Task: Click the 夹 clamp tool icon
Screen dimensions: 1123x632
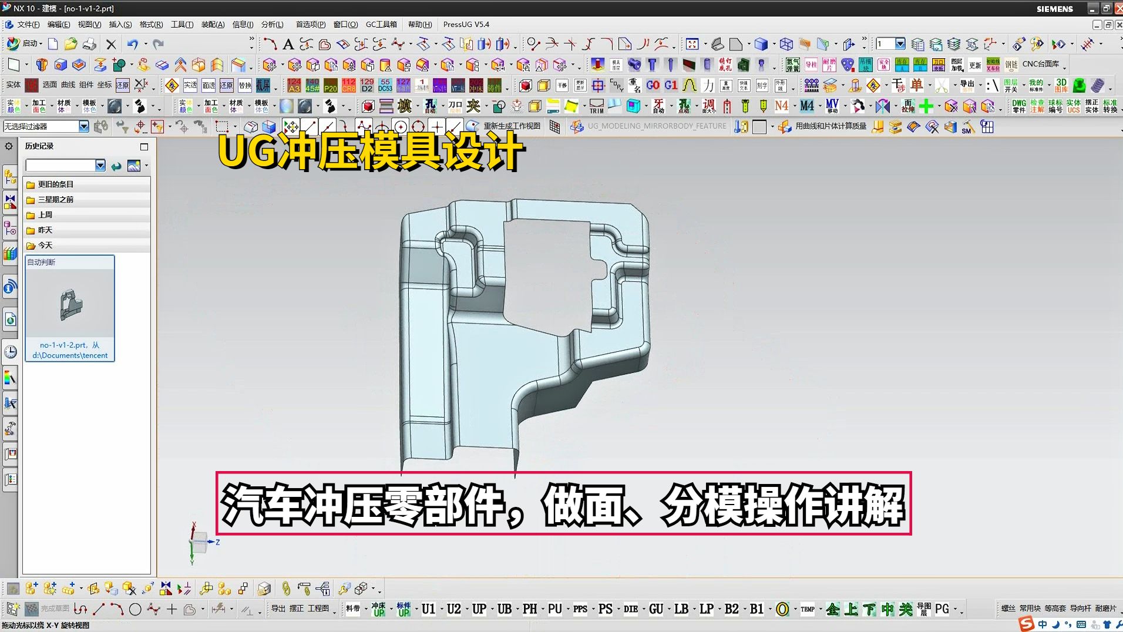Action: click(x=473, y=107)
